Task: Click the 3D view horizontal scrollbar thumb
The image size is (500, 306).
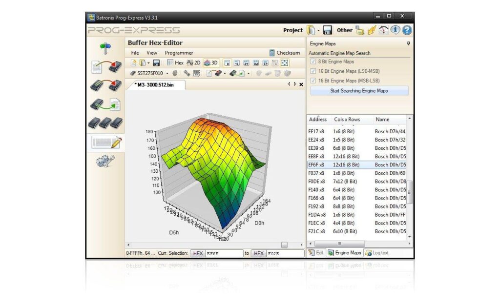Action: pyautogui.click(x=284, y=245)
